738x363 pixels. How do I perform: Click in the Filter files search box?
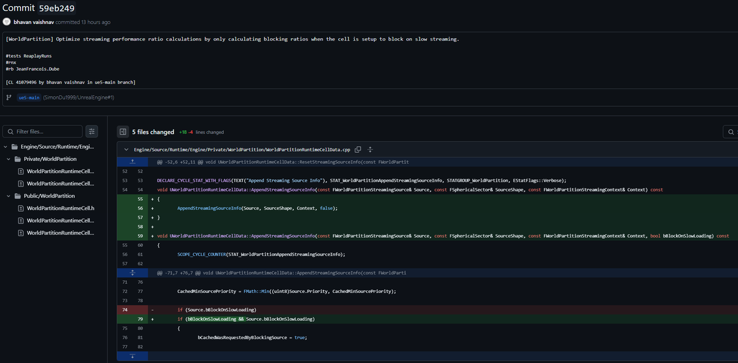pos(42,131)
